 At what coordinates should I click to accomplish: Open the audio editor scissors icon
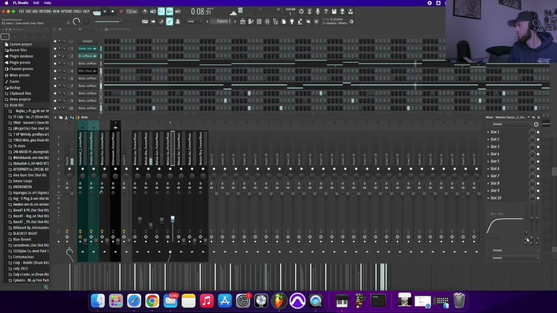309,11
